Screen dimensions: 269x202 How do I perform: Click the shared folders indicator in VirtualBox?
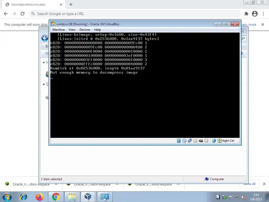195,141
